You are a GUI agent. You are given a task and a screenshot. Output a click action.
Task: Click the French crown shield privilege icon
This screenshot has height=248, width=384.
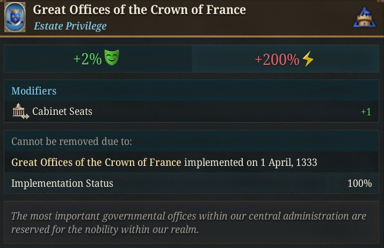(15, 17)
